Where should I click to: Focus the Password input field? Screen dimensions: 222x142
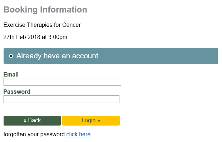click(x=61, y=99)
